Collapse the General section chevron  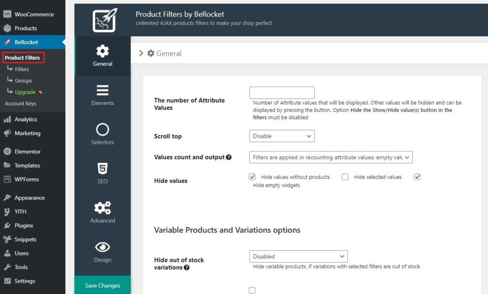[141, 53]
